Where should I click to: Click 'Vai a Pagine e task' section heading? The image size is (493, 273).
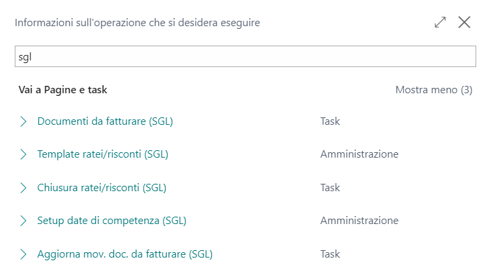tap(62, 89)
